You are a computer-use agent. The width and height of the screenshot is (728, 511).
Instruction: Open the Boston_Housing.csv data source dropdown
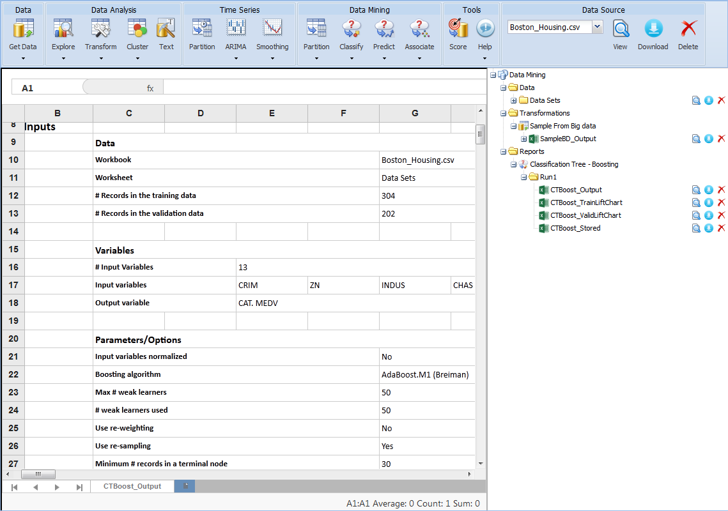598,27
